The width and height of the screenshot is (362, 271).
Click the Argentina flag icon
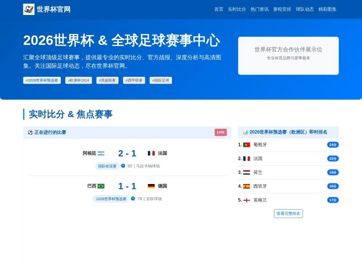pos(101,153)
